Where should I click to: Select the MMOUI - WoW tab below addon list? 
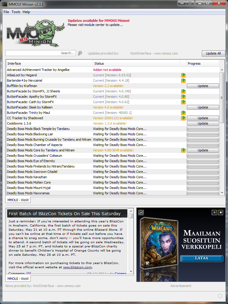pos(18,200)
